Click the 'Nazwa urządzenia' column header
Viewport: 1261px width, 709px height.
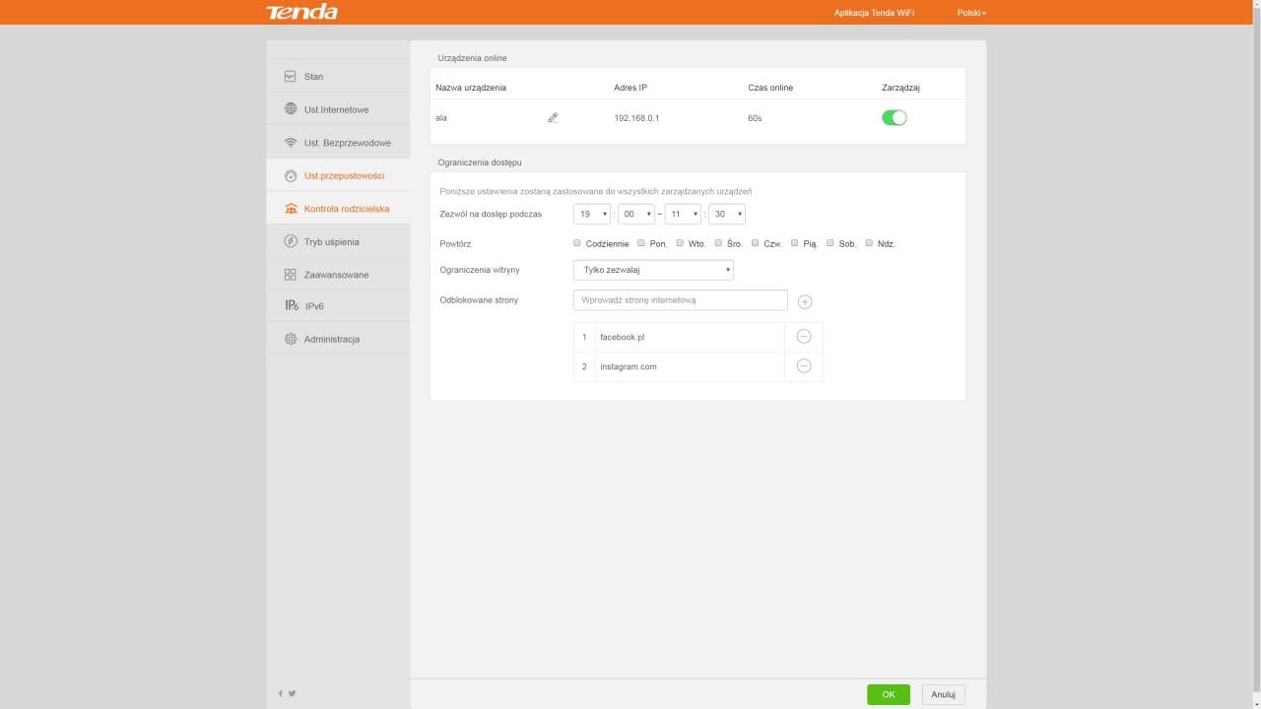(x=471, y=88)
